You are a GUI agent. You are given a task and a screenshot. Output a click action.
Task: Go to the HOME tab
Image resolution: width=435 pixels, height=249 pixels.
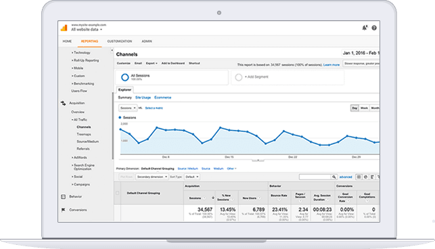pyautogui.click(x=67, y=41)
